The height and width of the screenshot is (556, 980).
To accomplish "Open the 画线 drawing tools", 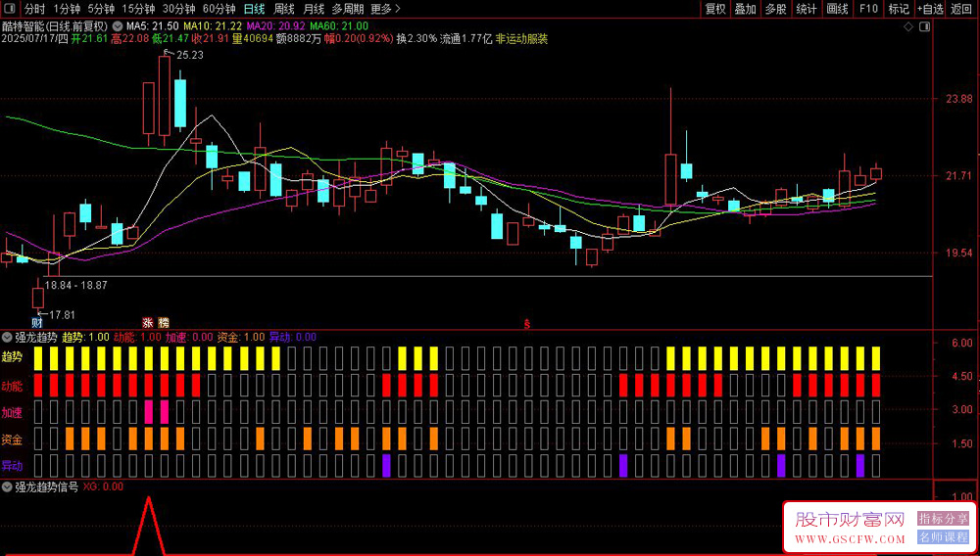I will (x=837, y=9).
